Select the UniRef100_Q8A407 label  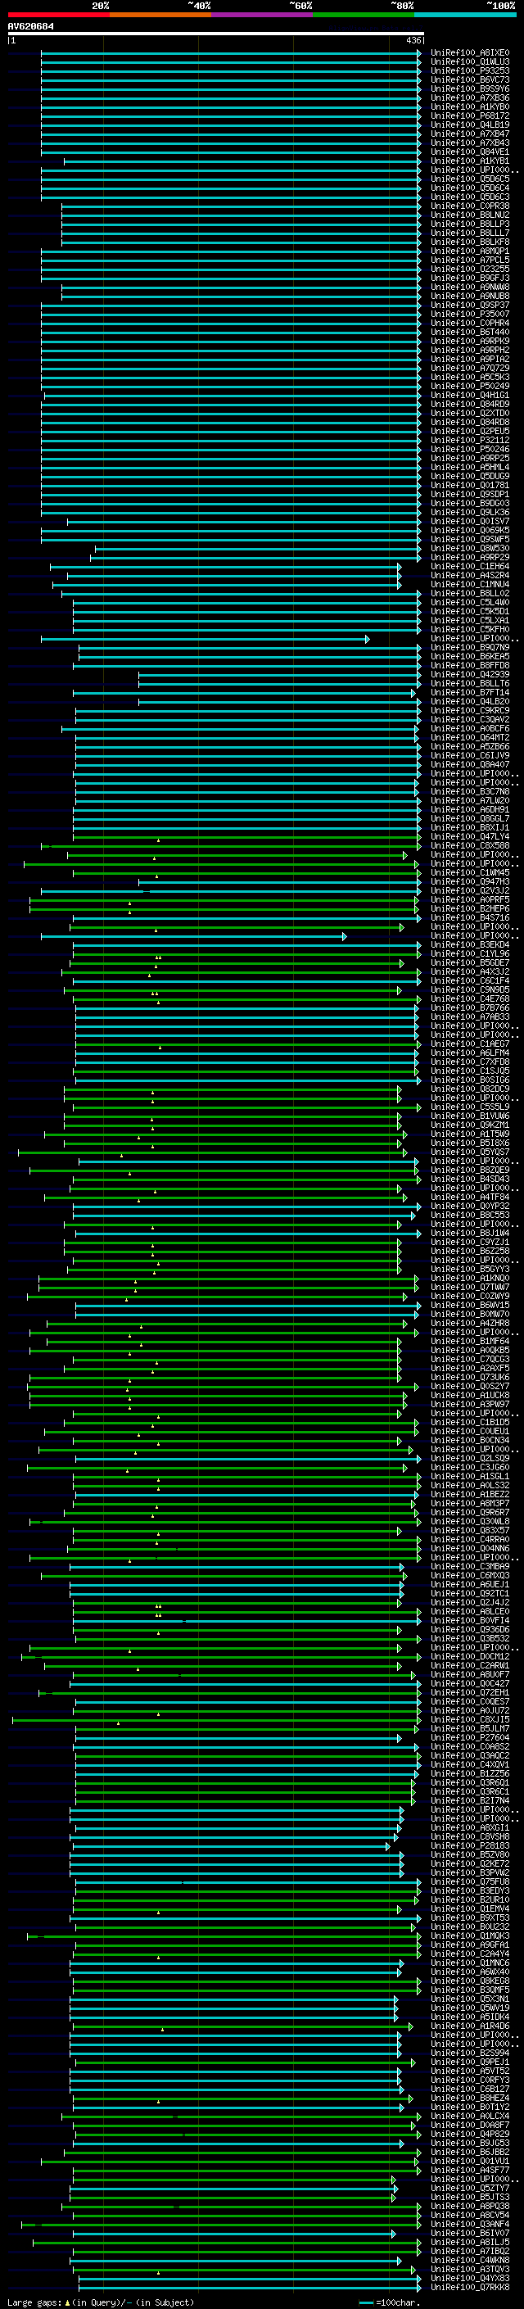tap(469, 766)
